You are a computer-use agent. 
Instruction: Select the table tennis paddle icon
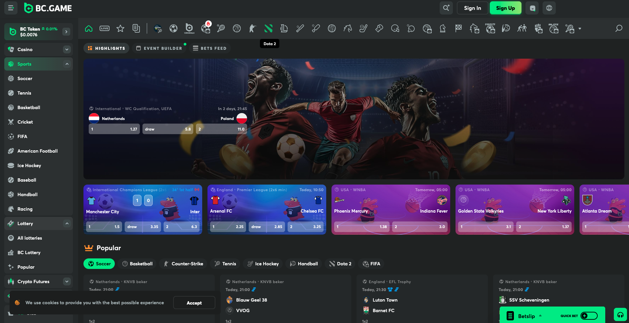411,28
